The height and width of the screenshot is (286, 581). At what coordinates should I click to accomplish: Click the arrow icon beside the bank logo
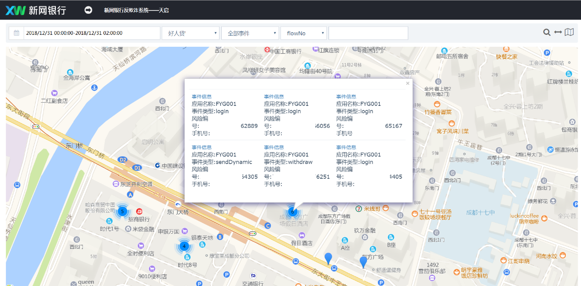88,10
